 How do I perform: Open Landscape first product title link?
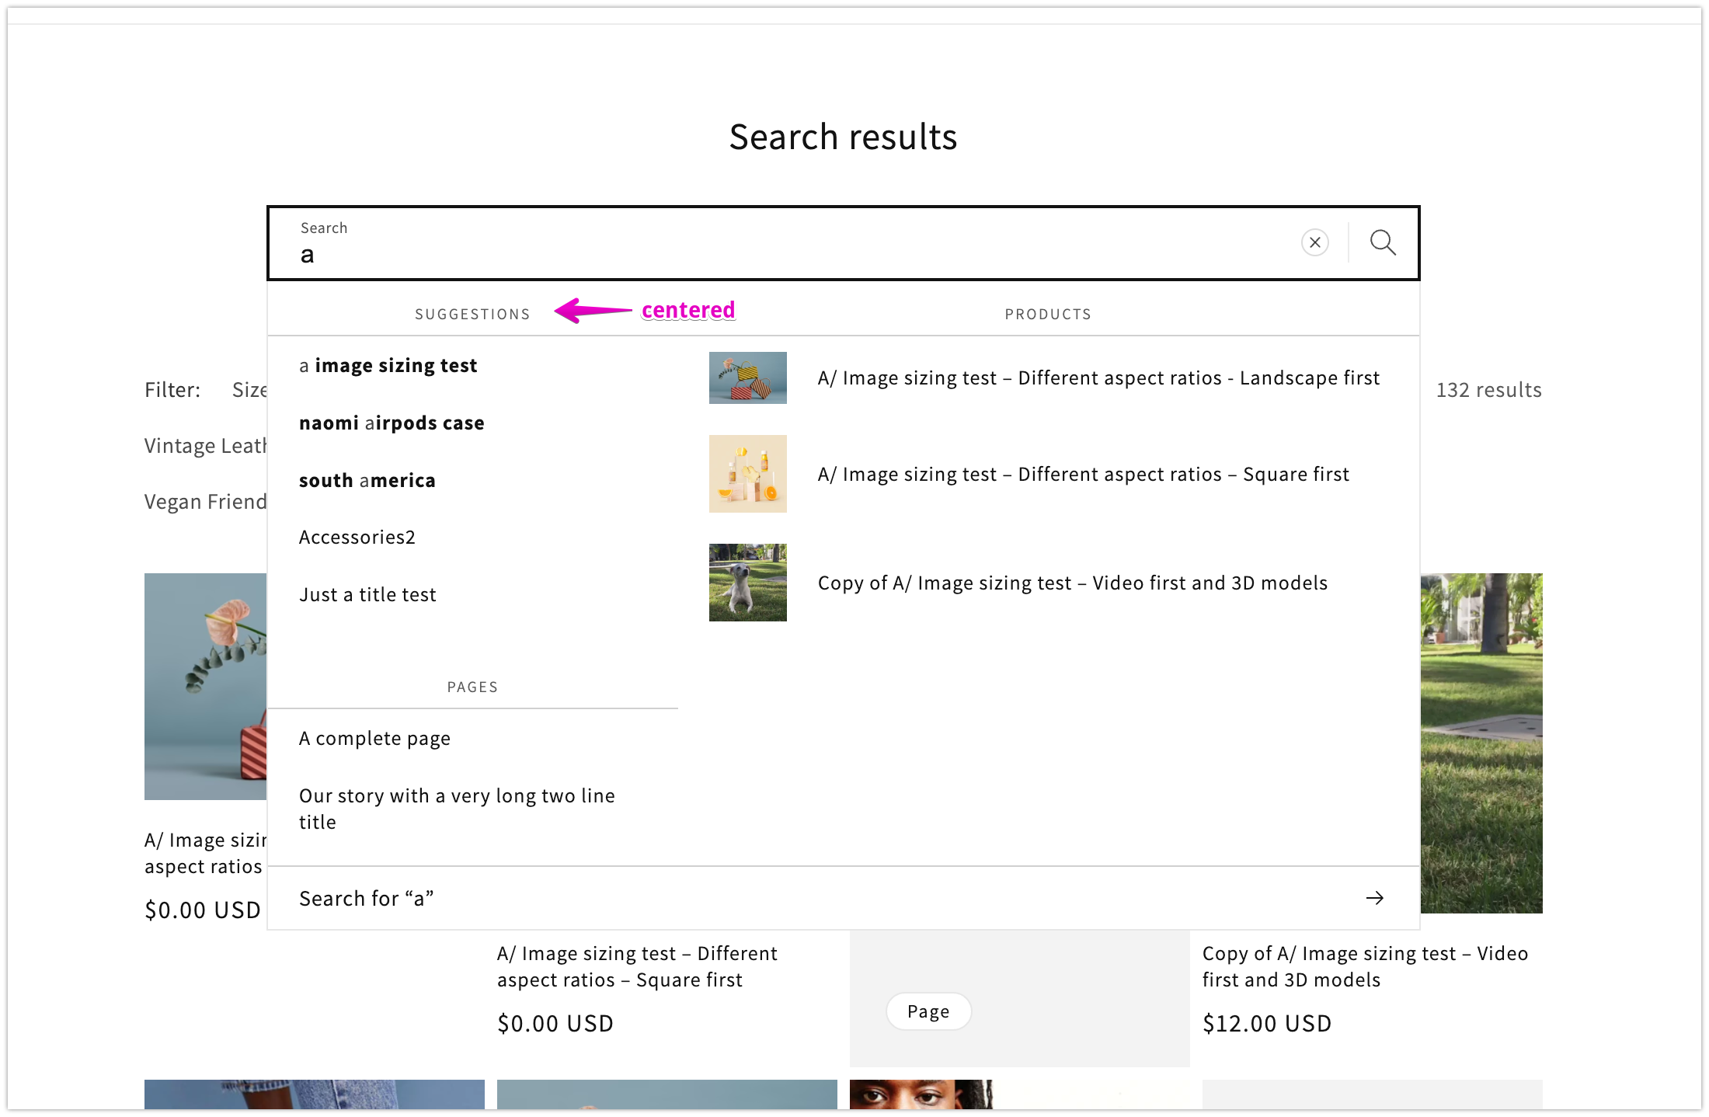pyautogui.click(x=1098, y=378)
